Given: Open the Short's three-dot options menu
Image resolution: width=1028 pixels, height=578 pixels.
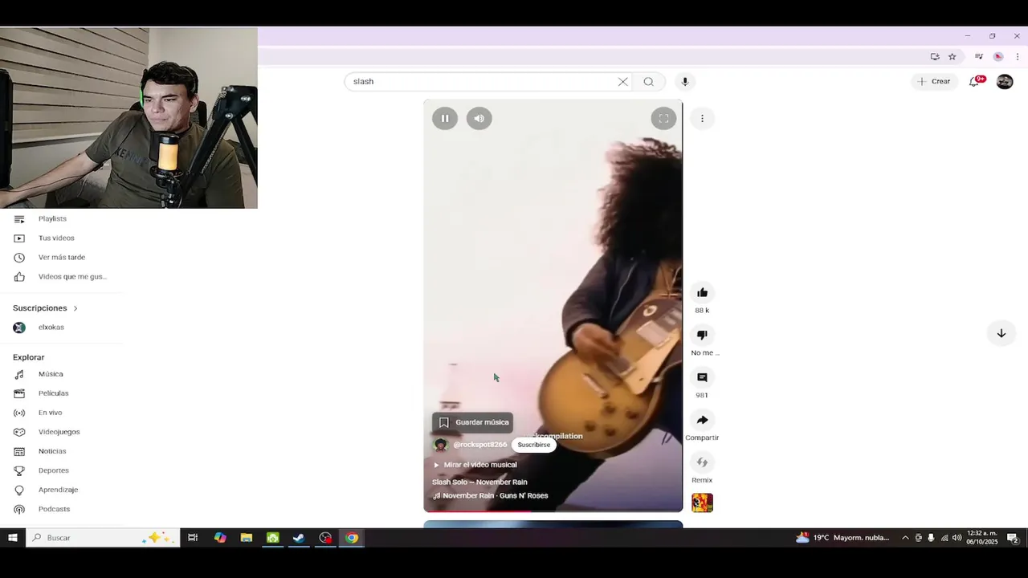Looking at the screenshot, I should [x=702, y=118].
